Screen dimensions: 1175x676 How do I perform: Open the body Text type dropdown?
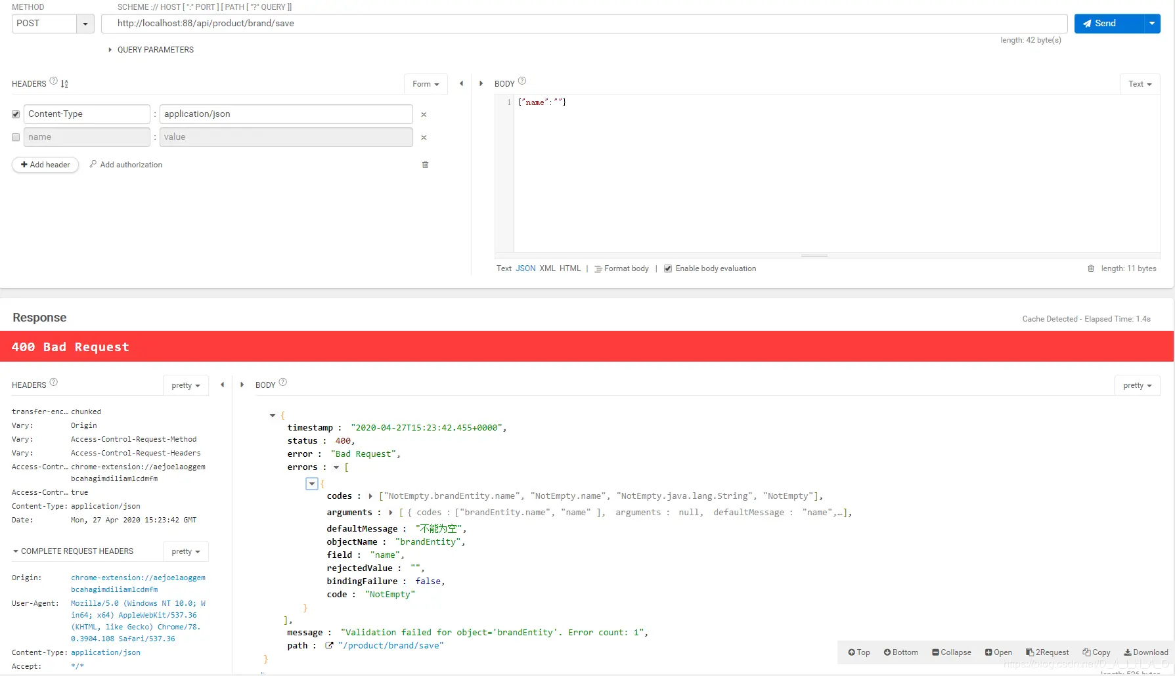[x=1140, y=84]
